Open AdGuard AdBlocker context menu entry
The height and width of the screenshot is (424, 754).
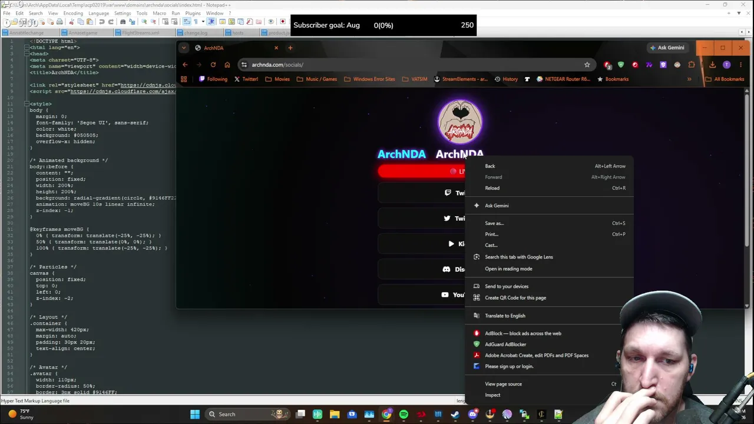click(x=549, y=344)
